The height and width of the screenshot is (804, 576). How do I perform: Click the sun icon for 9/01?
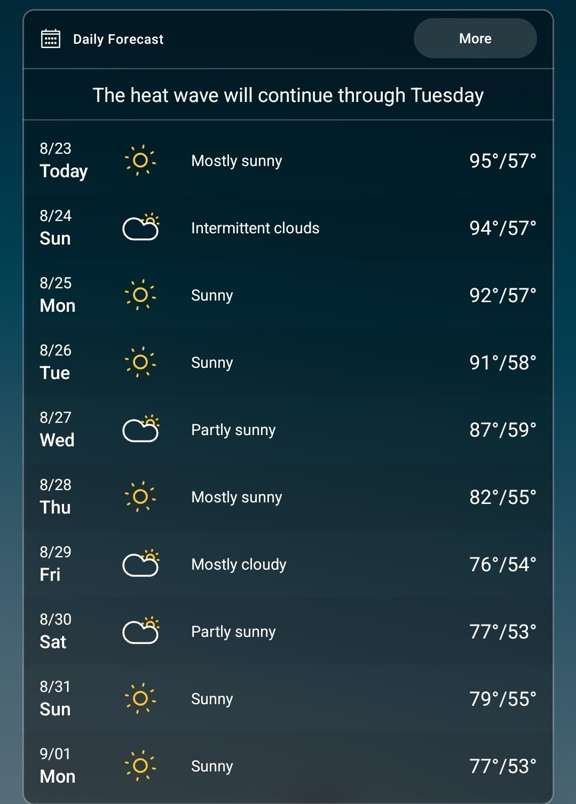(x=140, y=766)
